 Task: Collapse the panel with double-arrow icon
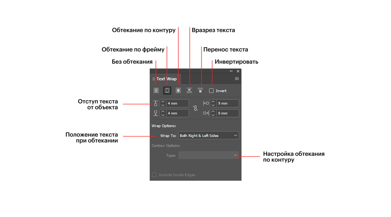coord(231,71)
